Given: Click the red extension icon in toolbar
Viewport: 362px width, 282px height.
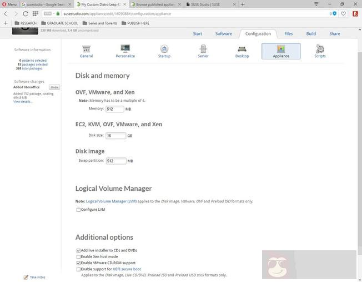Looking at the screenshot, I should coord(355,14).
